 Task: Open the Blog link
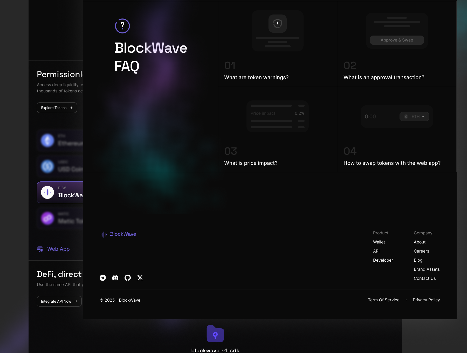418,260
